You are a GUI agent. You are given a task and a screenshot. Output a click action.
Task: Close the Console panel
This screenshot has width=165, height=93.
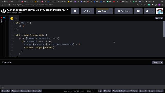pos(161,62)
